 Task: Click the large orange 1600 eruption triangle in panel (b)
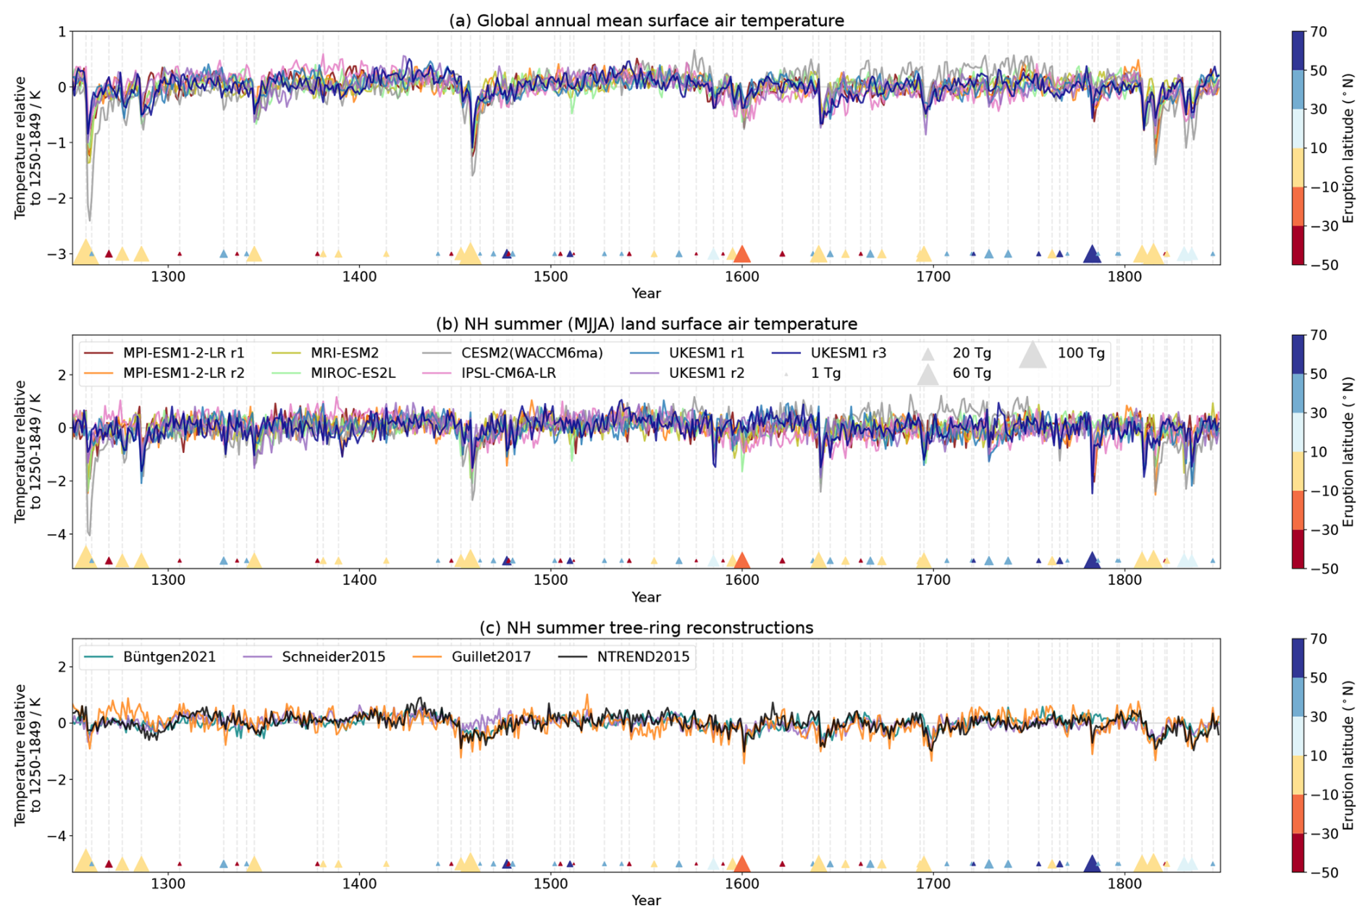click(741, 560)
